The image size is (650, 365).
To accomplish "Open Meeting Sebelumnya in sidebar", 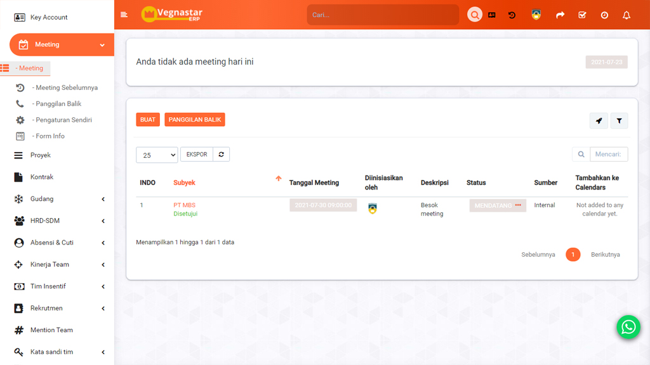I will click(66, 88).
